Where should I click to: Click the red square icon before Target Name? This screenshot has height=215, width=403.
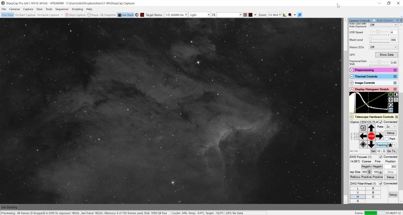point(142,15)
